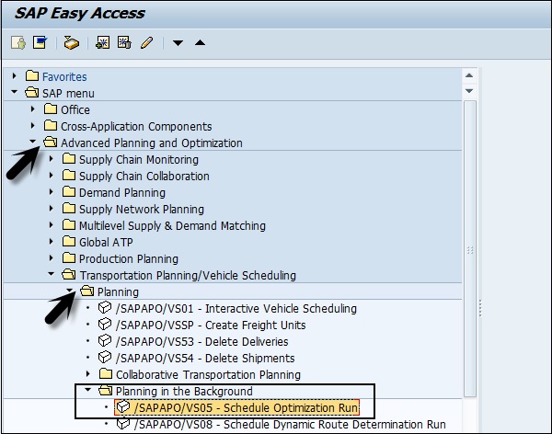This screenshot has height=434, width=552.
Task: Open /SAPAPO/VS53 - Delete Deliveries
Action: coord(202,341)
